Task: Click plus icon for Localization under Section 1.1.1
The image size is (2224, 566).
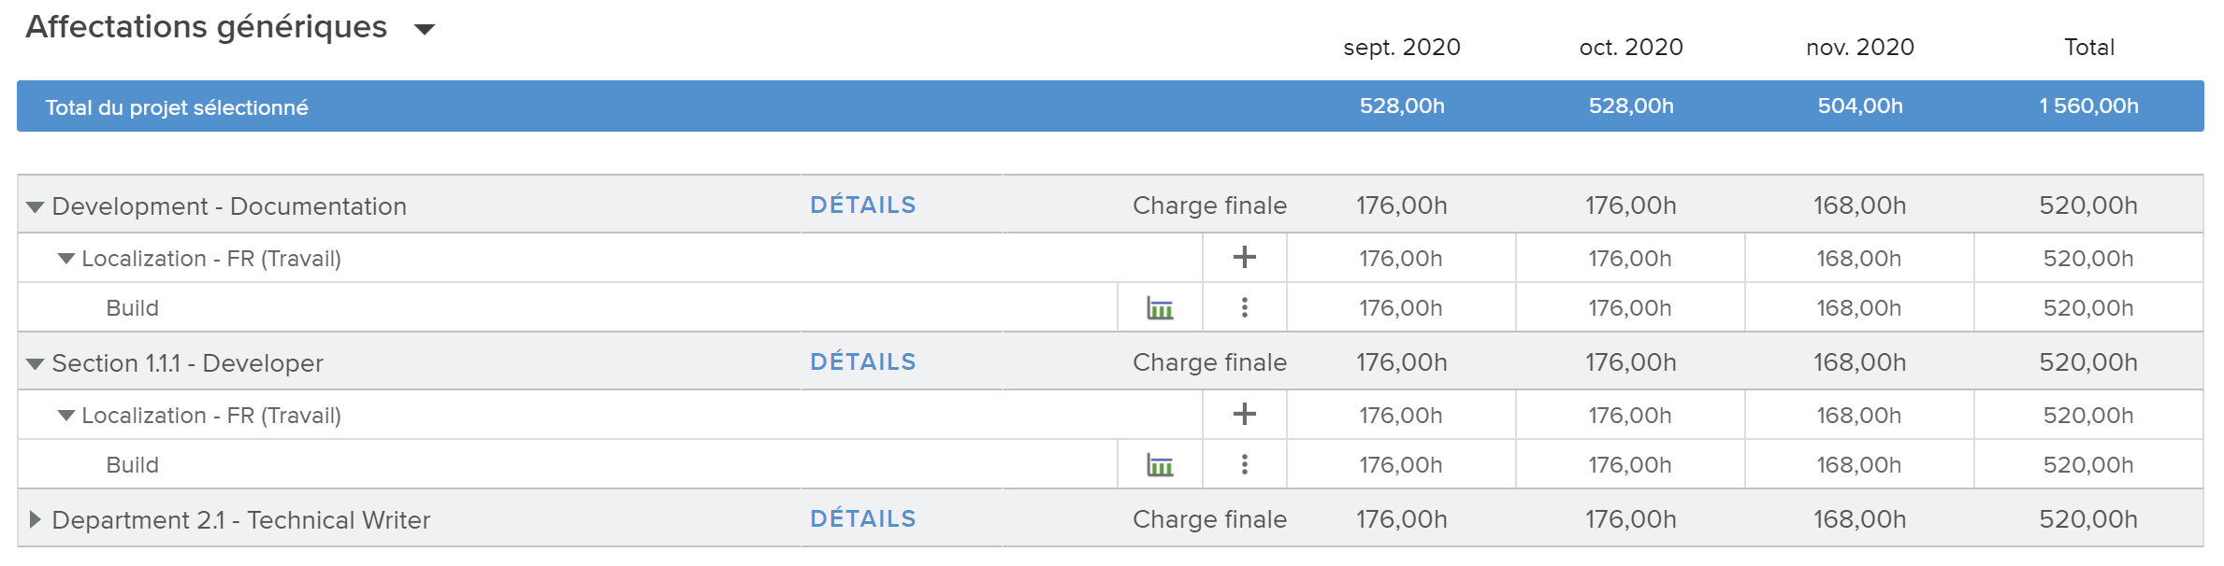Action: [1245, 415]
